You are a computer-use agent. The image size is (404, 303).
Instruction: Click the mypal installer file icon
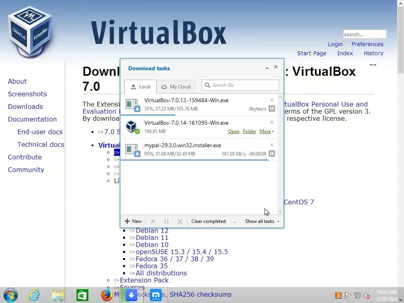(133, 150)
